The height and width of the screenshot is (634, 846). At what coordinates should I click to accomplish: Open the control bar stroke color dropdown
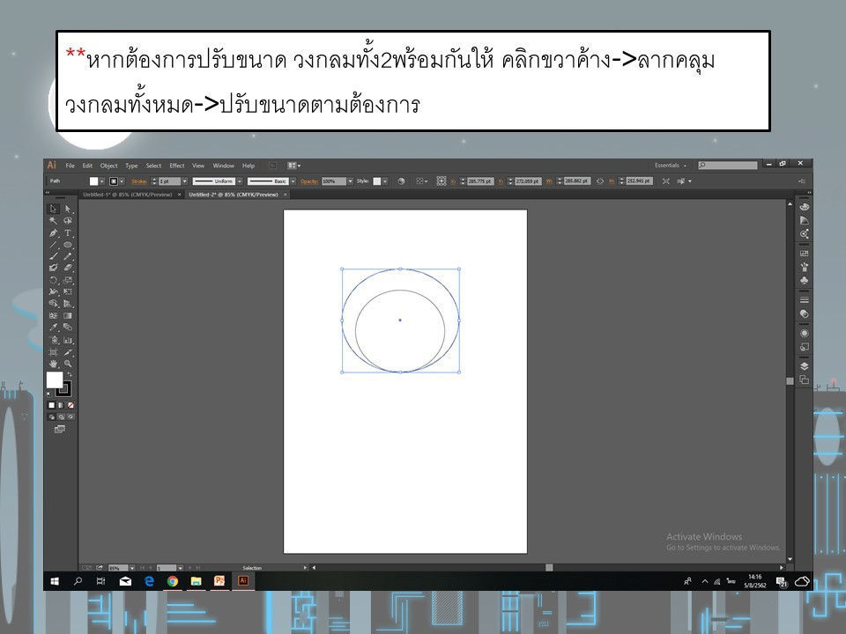pos(122,181)
